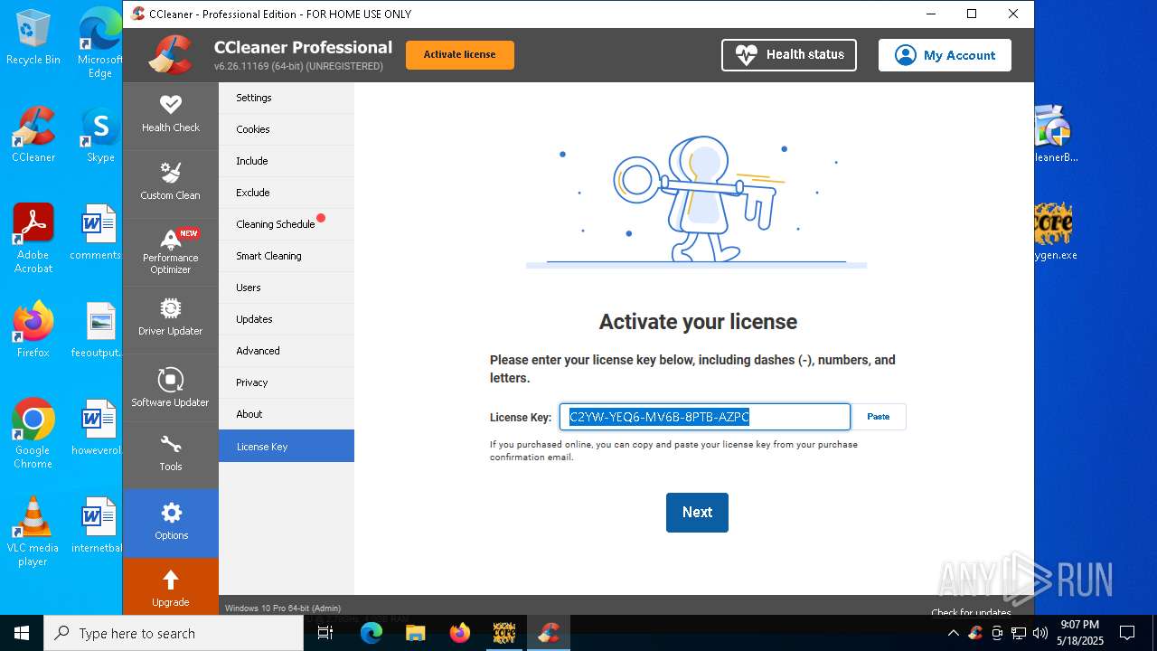Viewport: 1157px width, 651px height.
Task: Open the Cleaning Schedule options page
Action: coord(287,224)
